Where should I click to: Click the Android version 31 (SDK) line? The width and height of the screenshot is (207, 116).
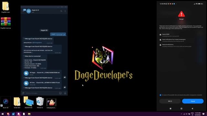(x=32, y=64)
